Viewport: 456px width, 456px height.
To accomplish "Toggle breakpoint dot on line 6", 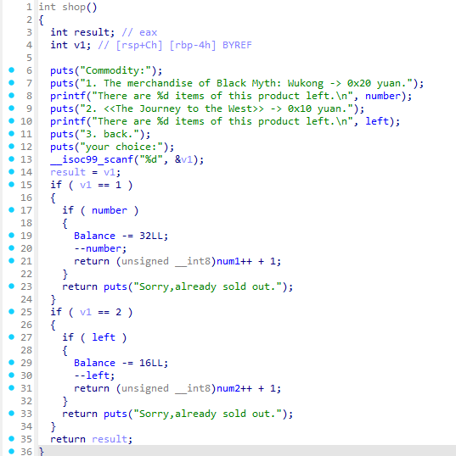I will (11, 70).
